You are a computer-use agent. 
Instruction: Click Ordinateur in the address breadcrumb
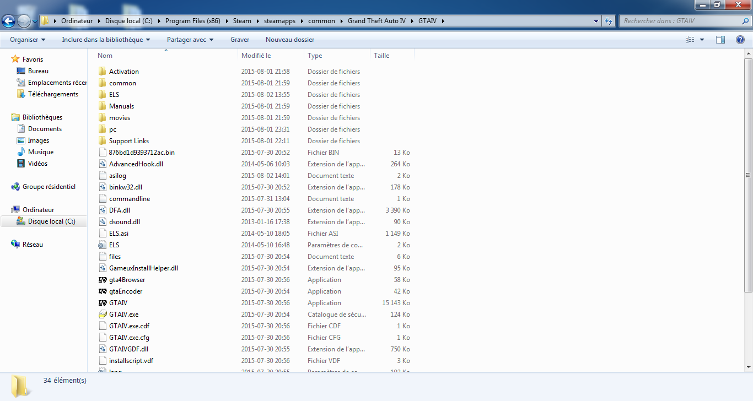coord(77,21)
